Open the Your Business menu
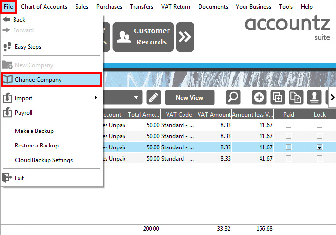The height and width of the screenshot is (235, 336). [253, 7]
